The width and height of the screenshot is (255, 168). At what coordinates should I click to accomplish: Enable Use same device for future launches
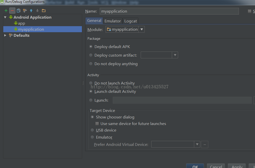97,123
